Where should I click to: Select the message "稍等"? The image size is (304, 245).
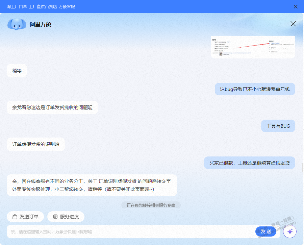coord(17,71)
